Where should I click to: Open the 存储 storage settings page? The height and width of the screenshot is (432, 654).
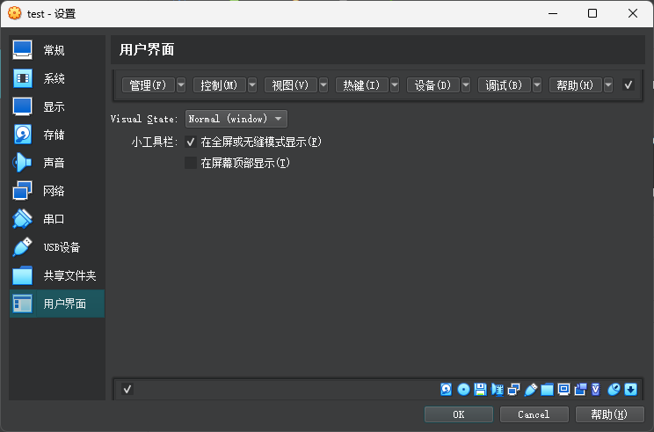tap(53, 135)
